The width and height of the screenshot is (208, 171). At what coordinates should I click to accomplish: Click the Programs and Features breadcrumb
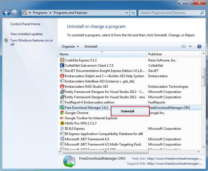tap(70, 13)
